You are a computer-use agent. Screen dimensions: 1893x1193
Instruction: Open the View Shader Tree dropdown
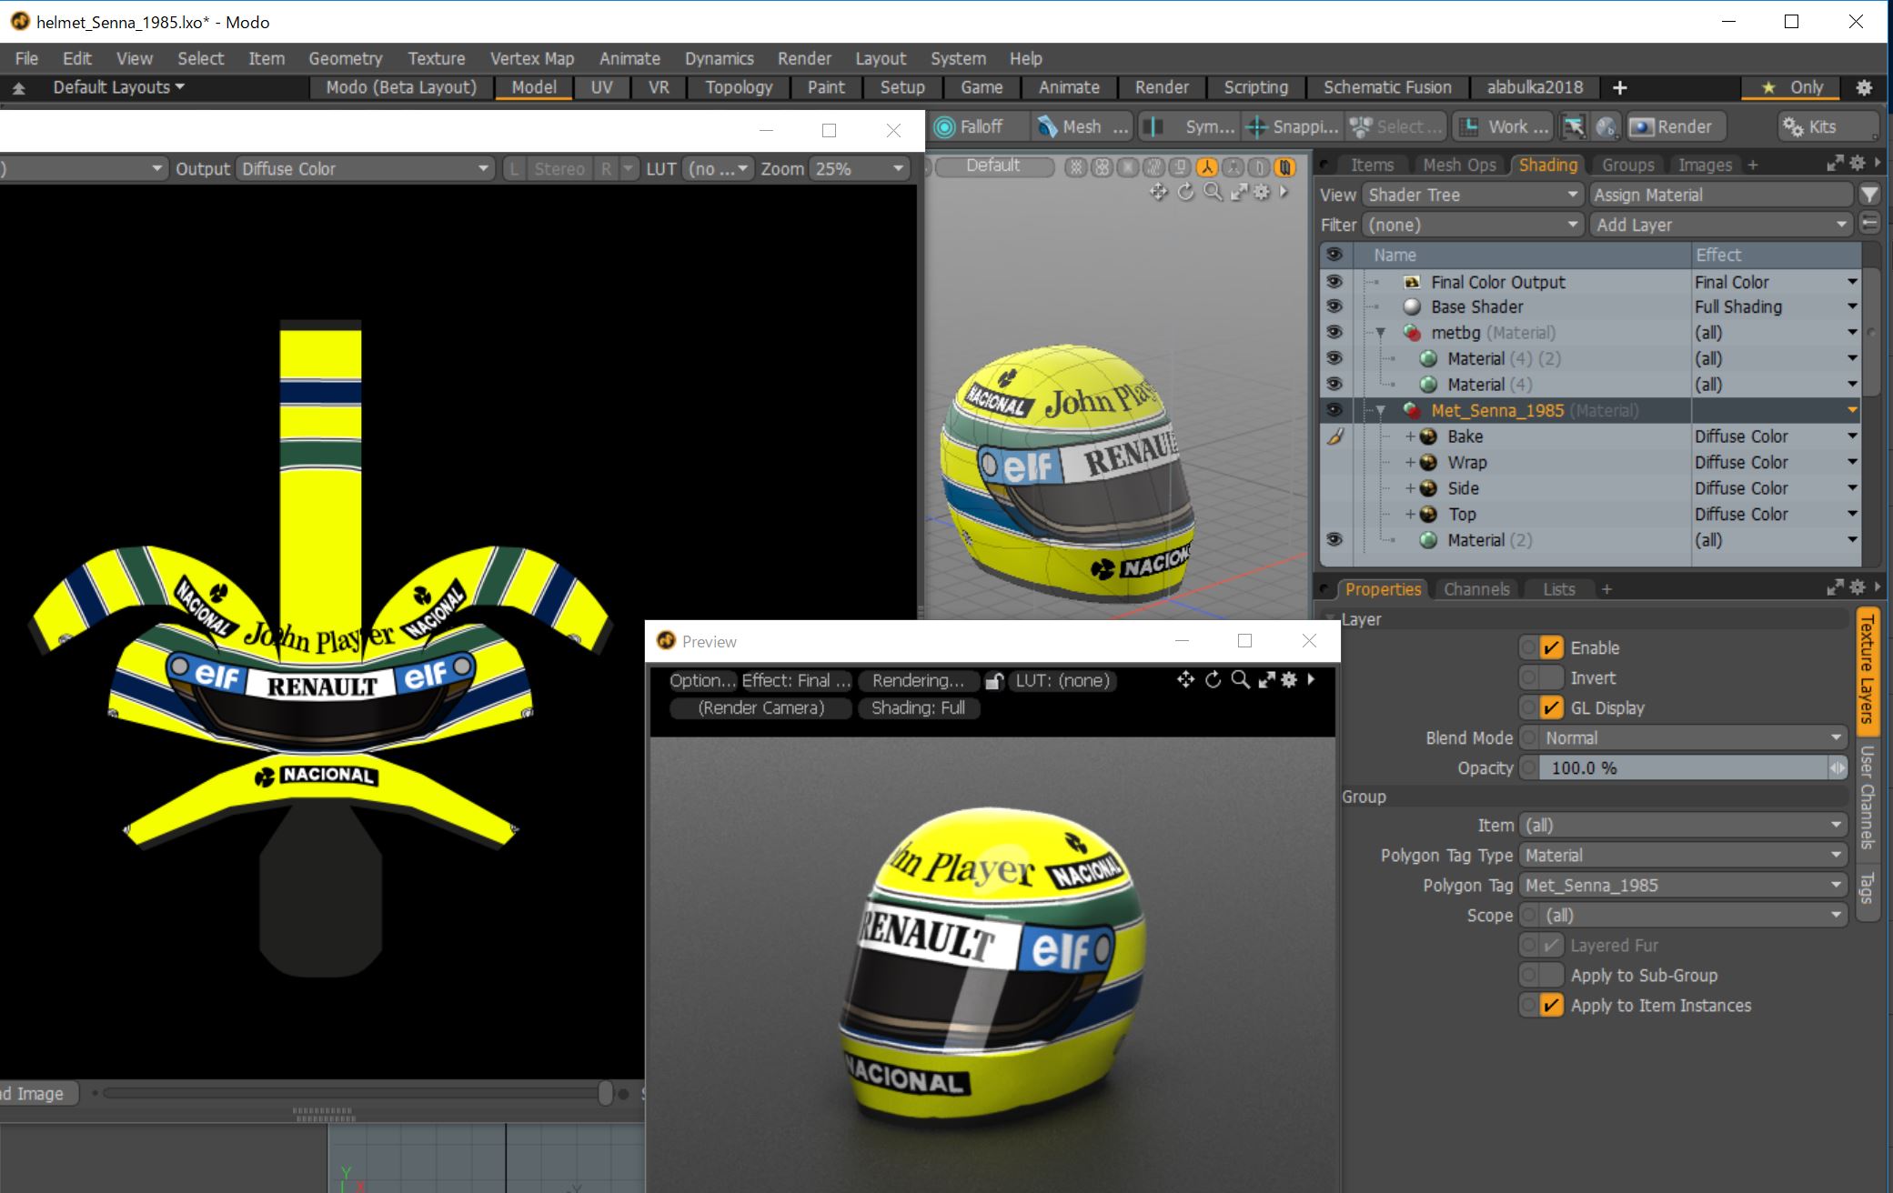pyautogui.click(x=1471, y=195)
